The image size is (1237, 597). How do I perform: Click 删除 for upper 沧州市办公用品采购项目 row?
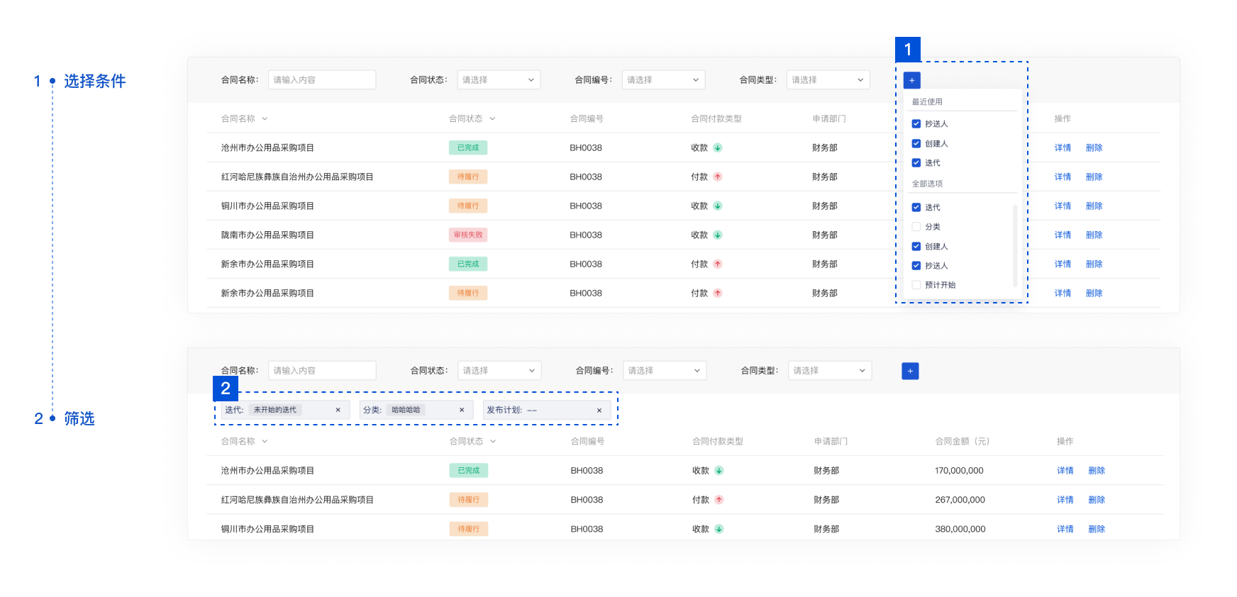tap(1094, 147)
